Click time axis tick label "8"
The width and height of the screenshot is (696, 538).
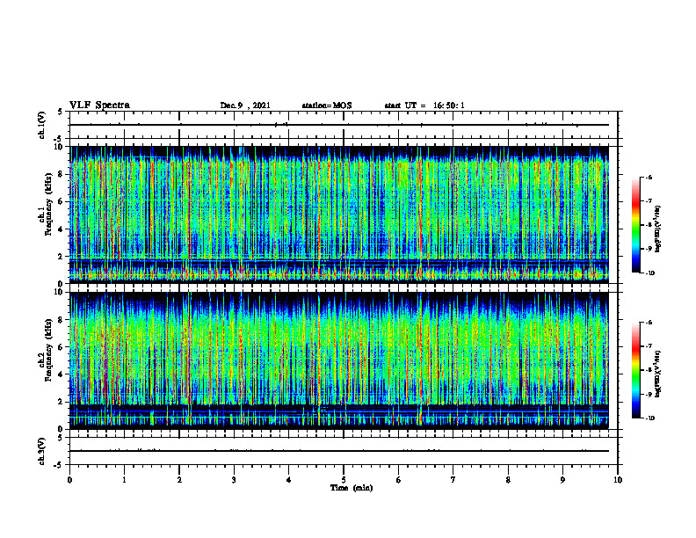[x=508, y=480]
